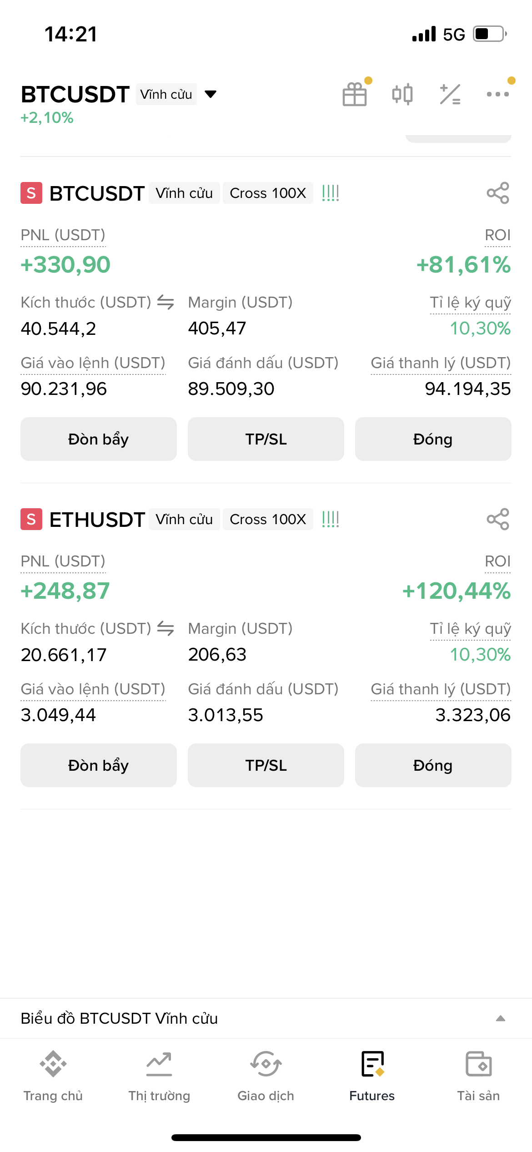The height and width of the screenshot is (1152, 532).
Task: Toggle ETHUSDT size unit swap arrows
Action: [x=166, y=628]
